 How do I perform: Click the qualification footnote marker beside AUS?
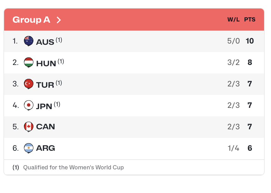[59, 40]
